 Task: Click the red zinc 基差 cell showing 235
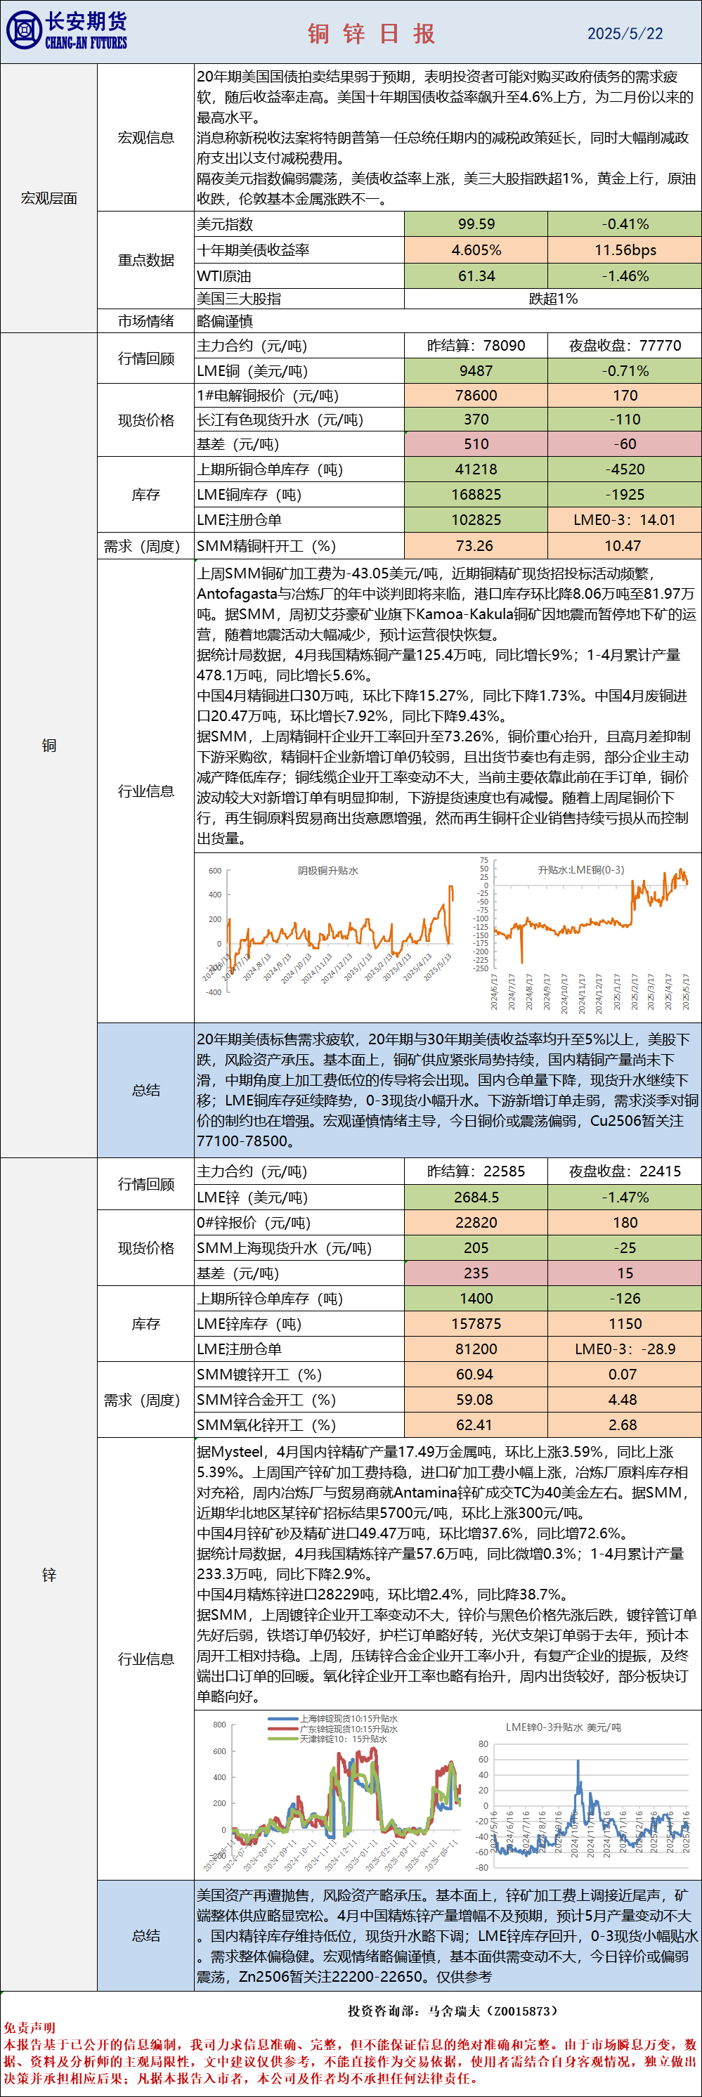click(476, 1273)
